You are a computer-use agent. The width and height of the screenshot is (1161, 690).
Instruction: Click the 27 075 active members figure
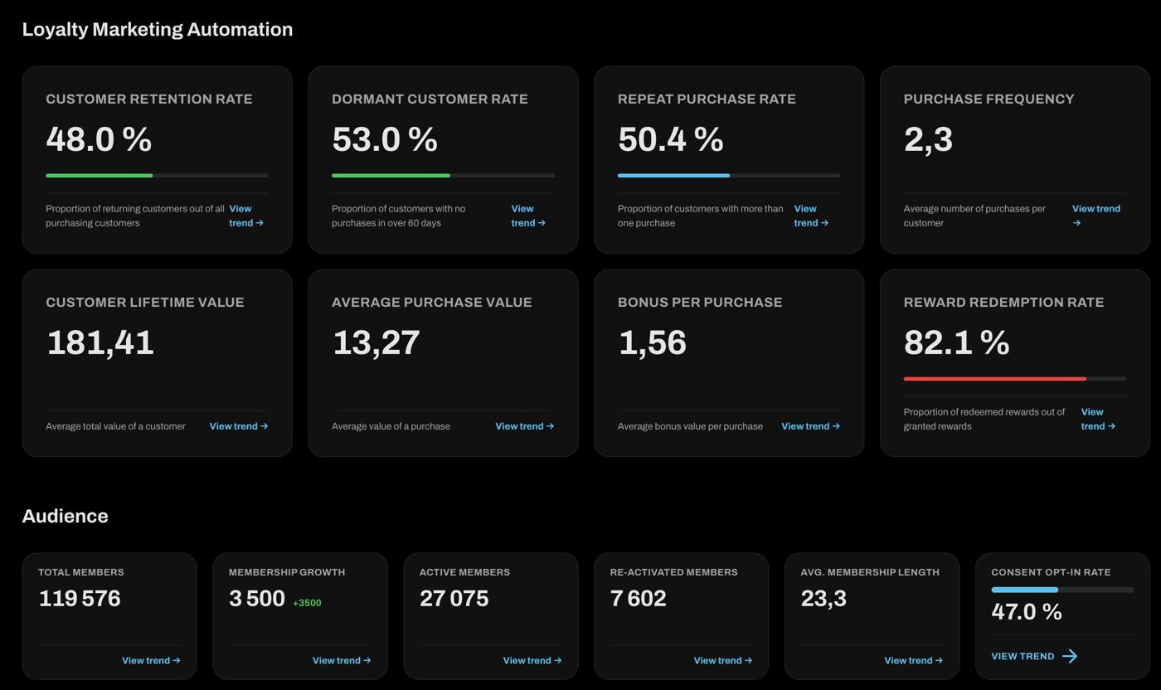(454, 599)
